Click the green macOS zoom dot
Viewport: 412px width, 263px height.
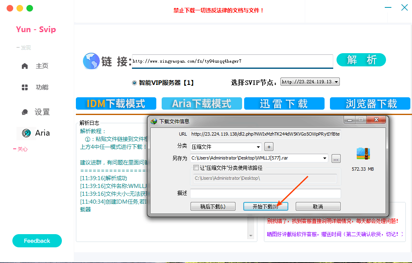coord(30,8)
